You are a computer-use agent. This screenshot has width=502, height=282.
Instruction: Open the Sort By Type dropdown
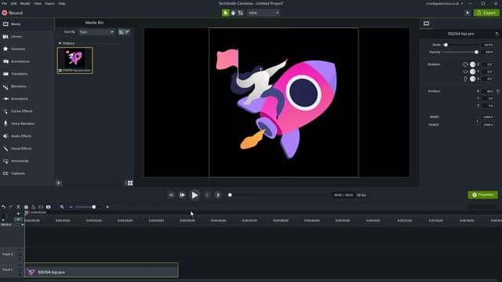tap(96, 32)
